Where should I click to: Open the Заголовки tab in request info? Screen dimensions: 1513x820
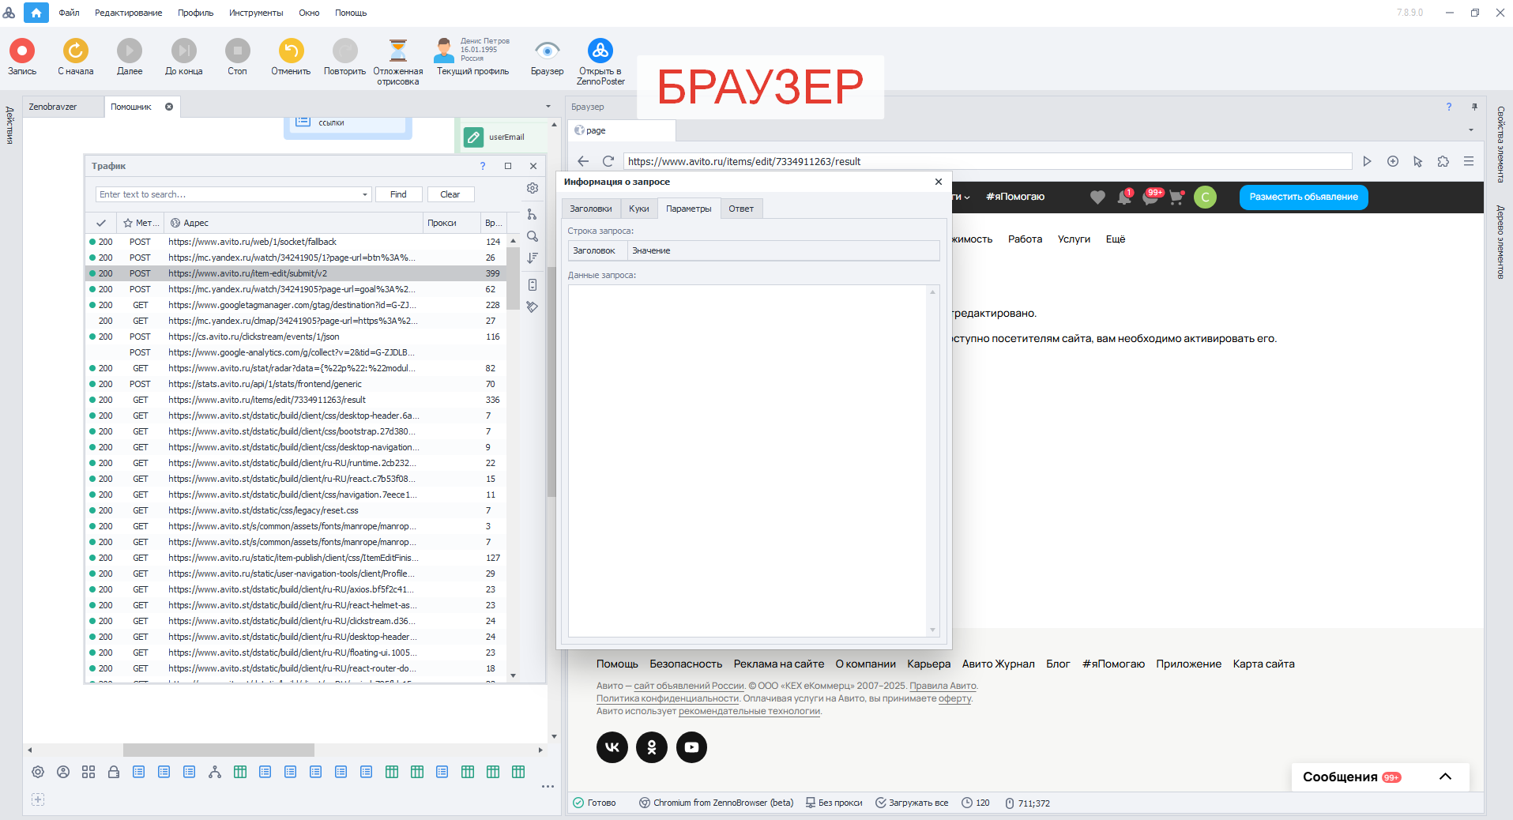click(x=591, y=209)
